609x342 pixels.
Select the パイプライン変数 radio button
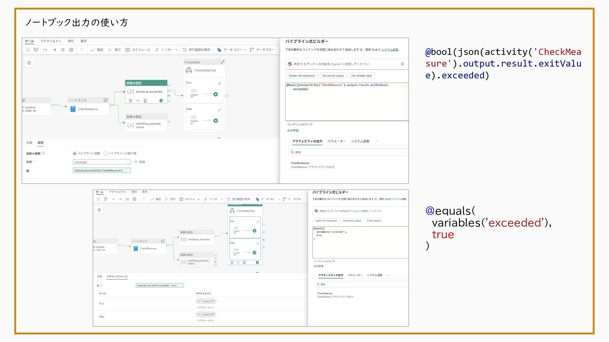tap(75, 154)
